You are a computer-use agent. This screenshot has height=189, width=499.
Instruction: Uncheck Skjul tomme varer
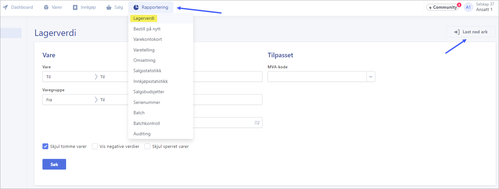point(45,146)
